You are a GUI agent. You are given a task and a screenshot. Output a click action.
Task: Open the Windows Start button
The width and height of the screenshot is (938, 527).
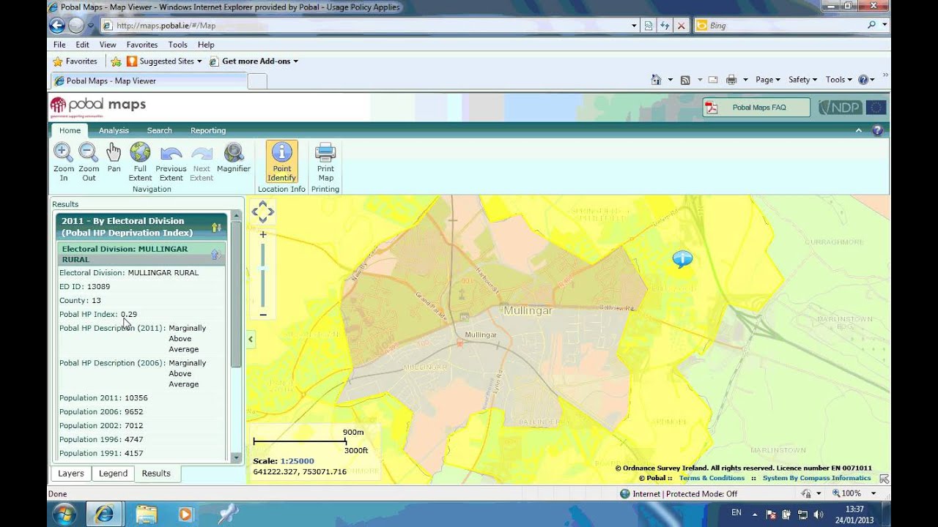pos(64,514)
